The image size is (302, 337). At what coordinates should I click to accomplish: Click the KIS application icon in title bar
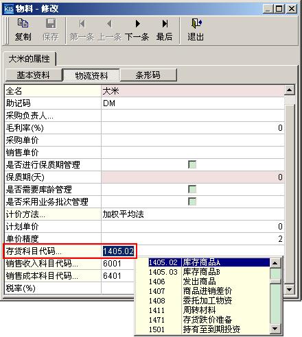pos(9,9)
